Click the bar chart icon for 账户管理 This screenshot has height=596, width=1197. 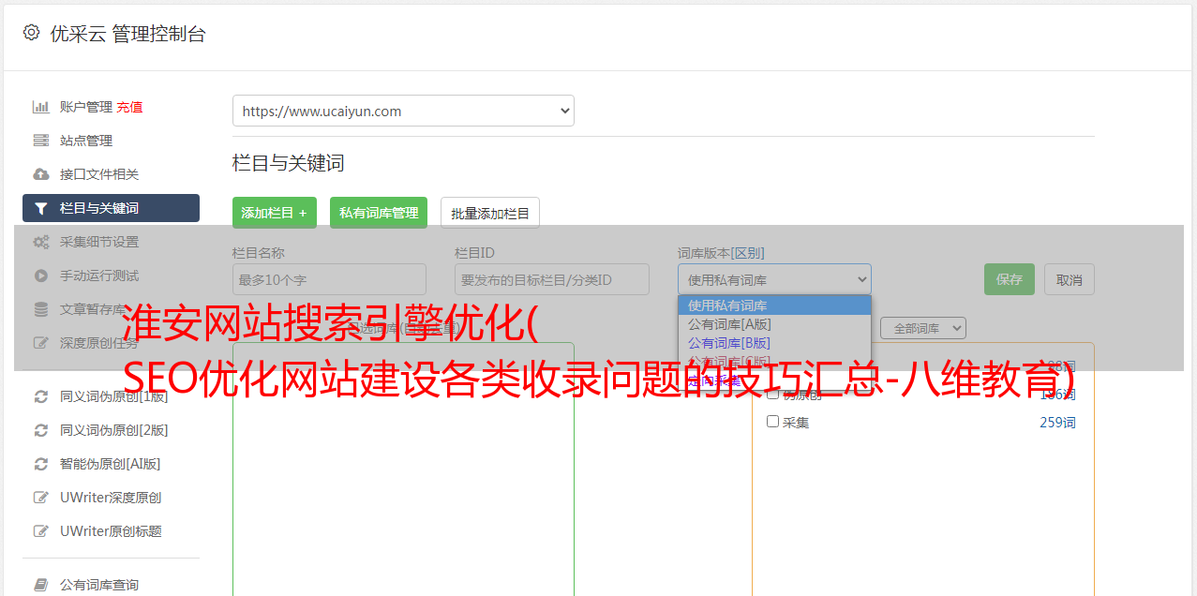pyautogui.click(x=40, y=107)
